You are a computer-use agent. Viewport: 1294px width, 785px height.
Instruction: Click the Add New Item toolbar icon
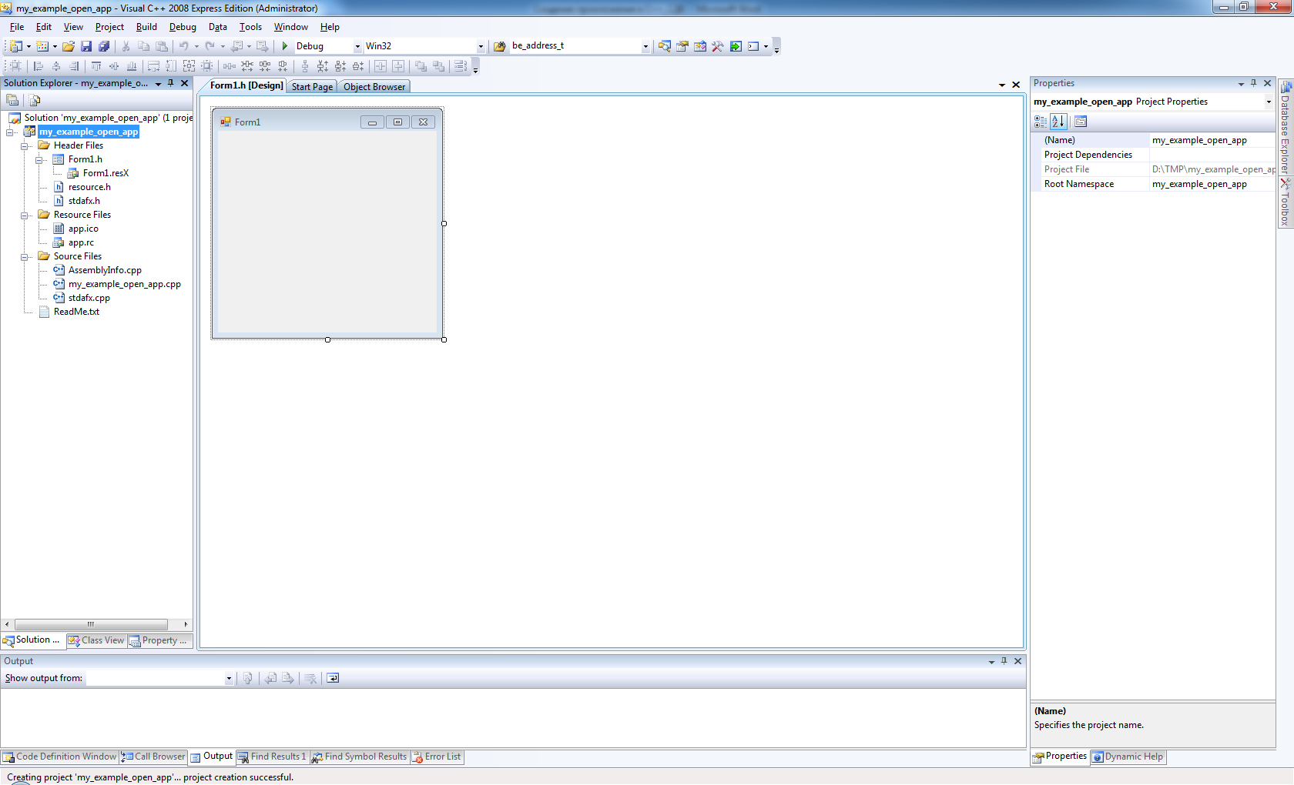click(42, 46)
